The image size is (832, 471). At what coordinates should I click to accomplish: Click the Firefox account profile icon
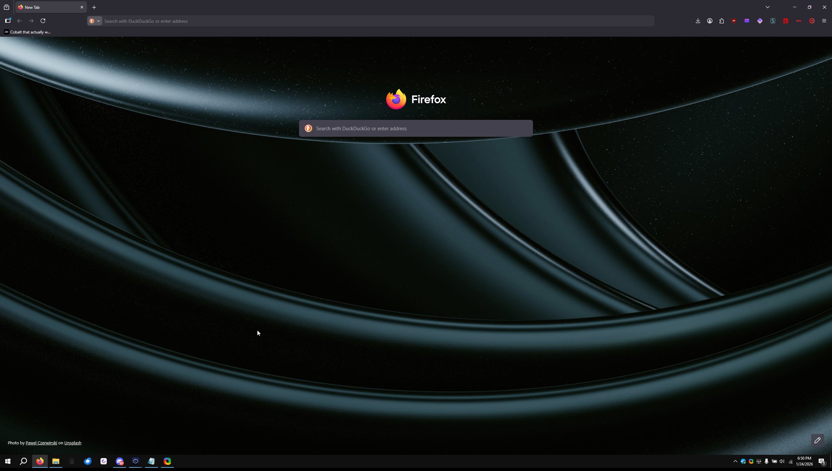tap(710, 21)
